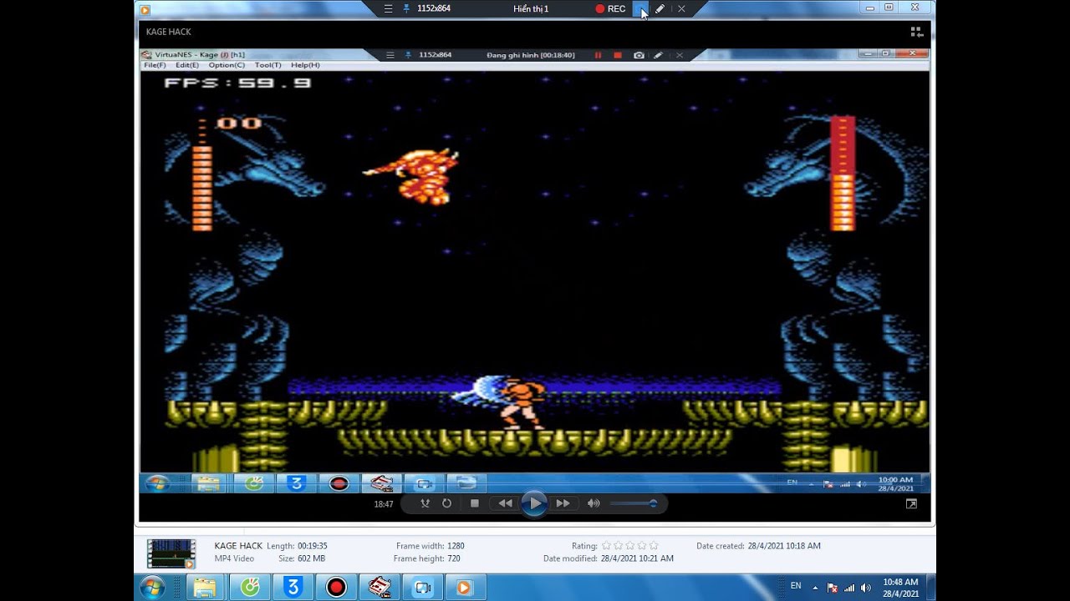The width and height of the screenshot is (1070, 601).
Task: Select the pencil draw tool on recorder bar
Action: point(660,9)
